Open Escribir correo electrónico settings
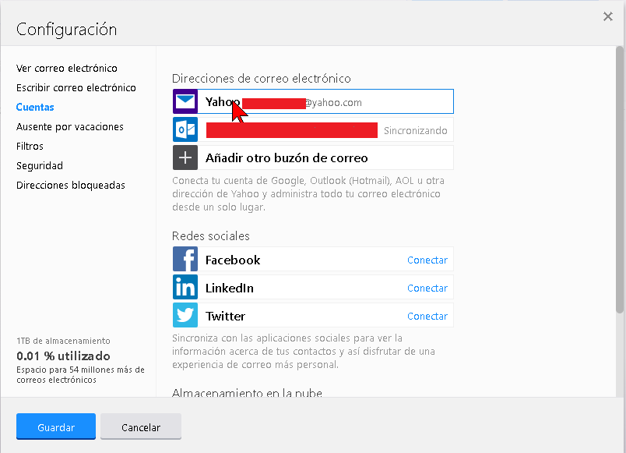Viewport: 626px width, 453px height. [x=76, y=87]
